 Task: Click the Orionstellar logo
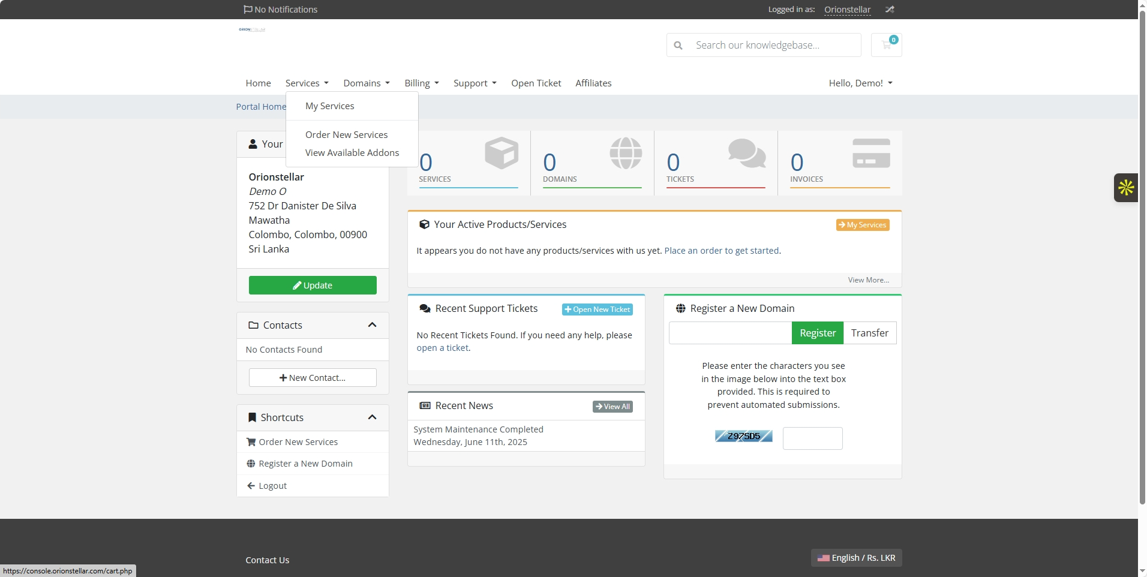point(252,29)
